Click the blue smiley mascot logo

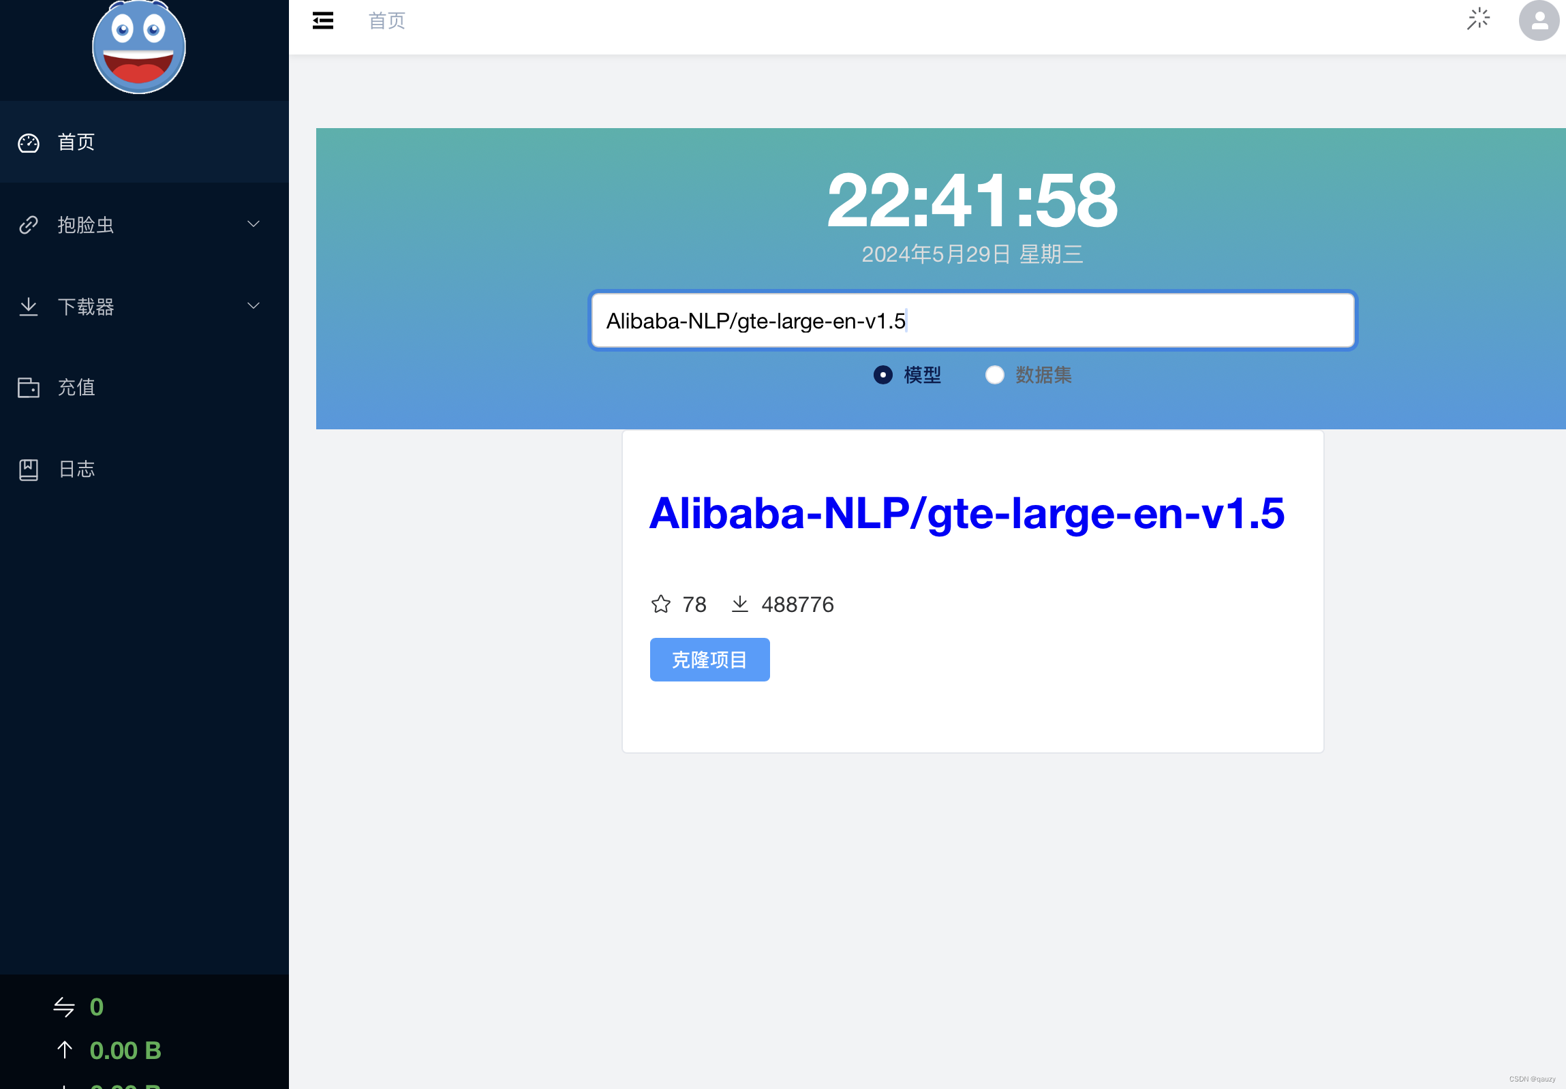tap(138, 47)
